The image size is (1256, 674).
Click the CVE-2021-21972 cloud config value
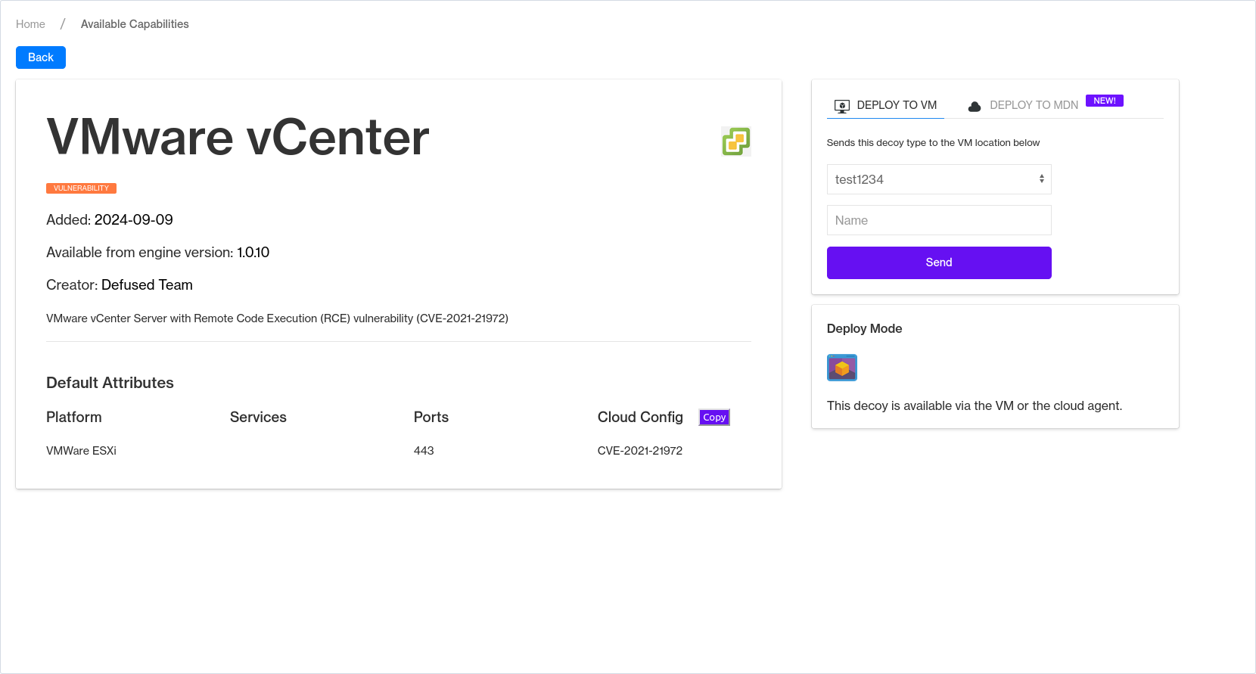click(640, 451)
